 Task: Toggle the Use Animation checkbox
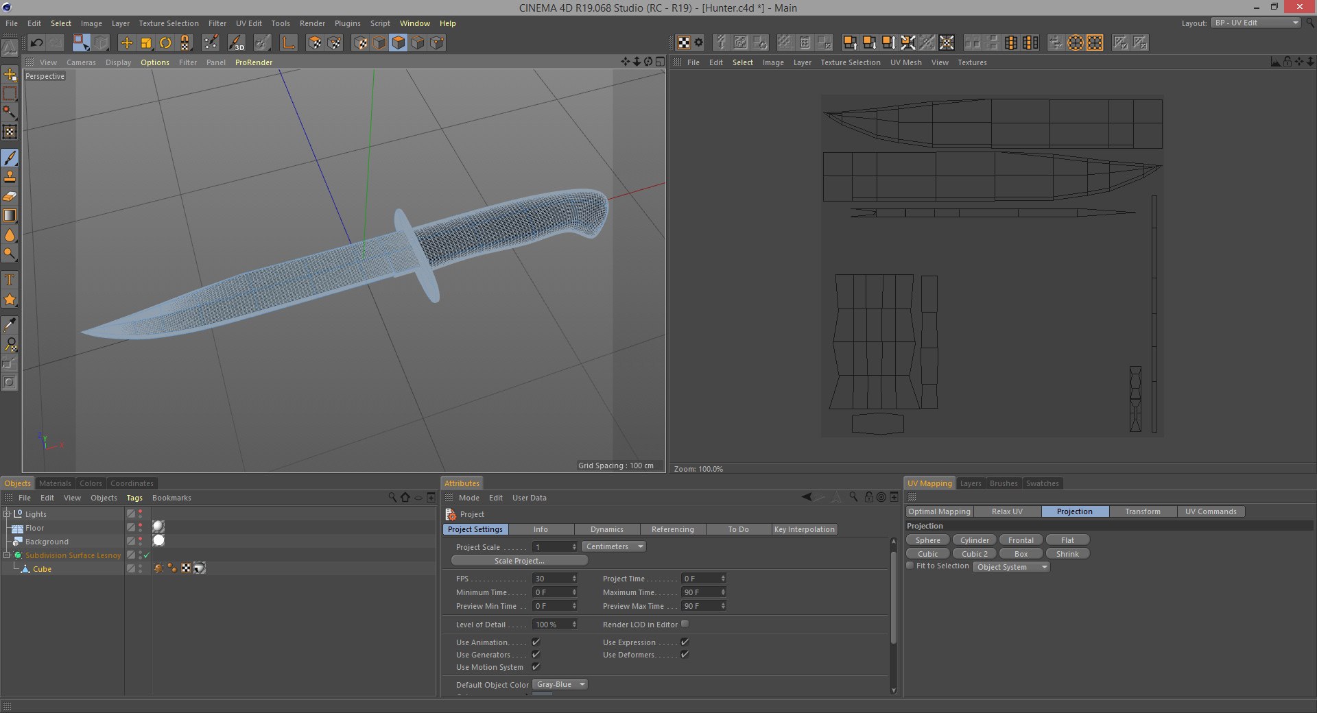pos(536,642)
